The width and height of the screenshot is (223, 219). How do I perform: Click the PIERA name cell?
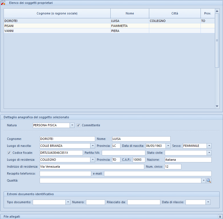(130, 31)
